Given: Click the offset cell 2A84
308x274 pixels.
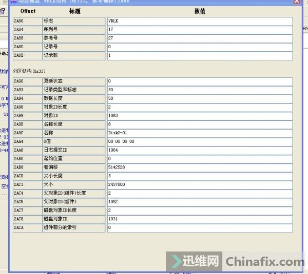Looking at the screenshot, I should (x=28, y=30).
